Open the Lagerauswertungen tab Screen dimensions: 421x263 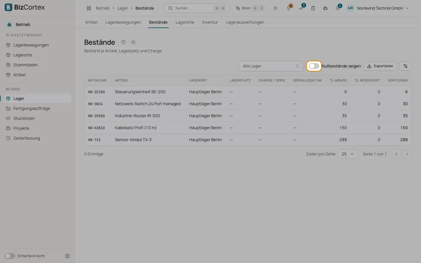(x=245, y=22)
